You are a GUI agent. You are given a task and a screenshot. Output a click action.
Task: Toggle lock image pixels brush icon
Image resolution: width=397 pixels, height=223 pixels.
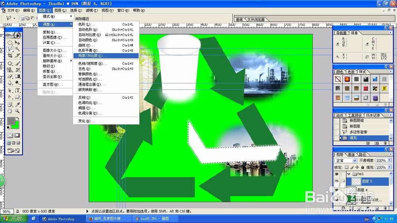click(352, 167)
